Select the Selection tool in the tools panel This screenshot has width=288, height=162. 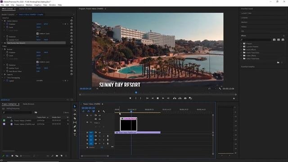pos(75,106)
